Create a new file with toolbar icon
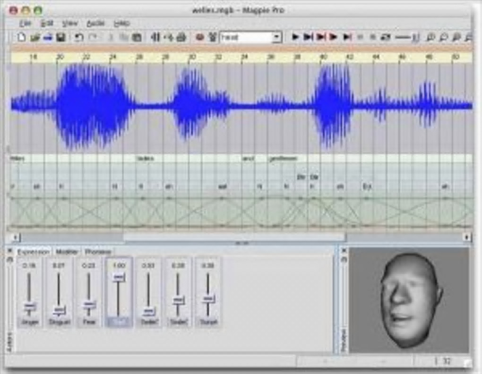Image resolution: width=482 pixels, height=374 pixels. pyautogui.click(x=21, y=37)
